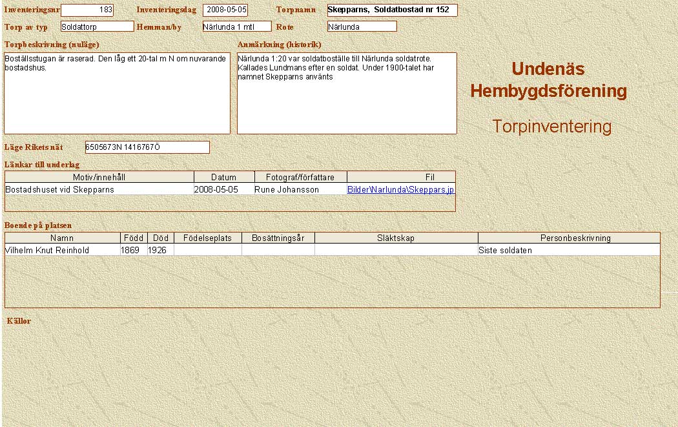
Task: Click the Torpnamn field with Skepparns
Action: pyautogui.click(x=391, y=10)
